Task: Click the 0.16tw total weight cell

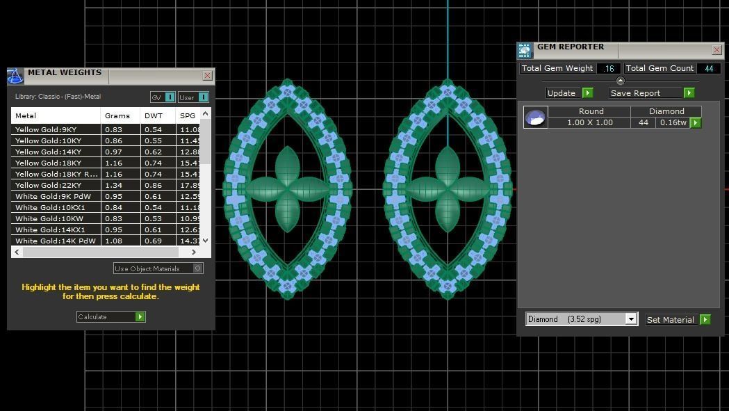Action: coord(673,122)
